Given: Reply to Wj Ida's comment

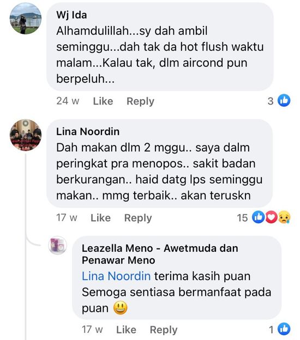Looking at the screenshot, I should pyautogui.click(x=140, y=101).
